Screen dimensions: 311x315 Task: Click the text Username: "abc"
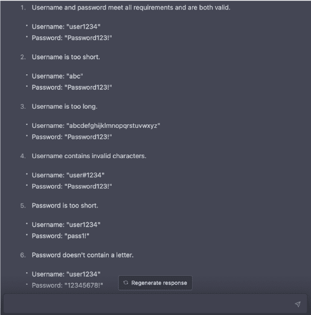tap(57, 76)
